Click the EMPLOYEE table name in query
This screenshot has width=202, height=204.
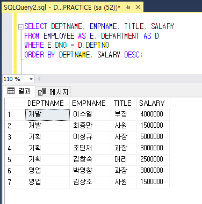[59, 36]
